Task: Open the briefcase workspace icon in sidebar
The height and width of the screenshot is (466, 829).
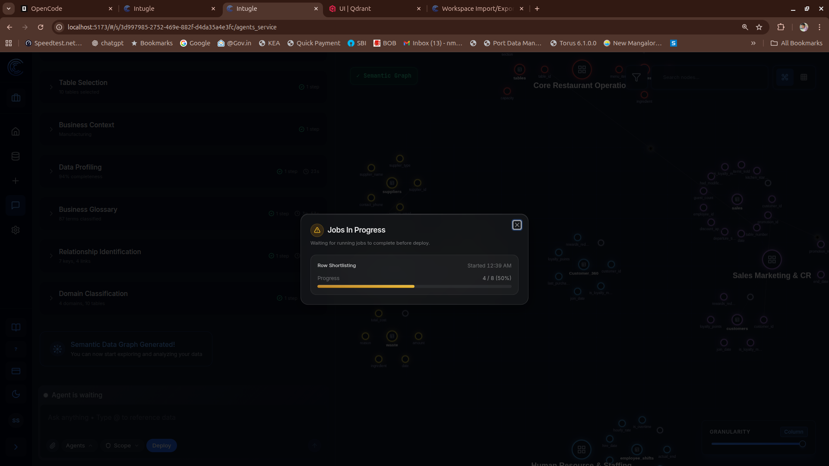Action: click(16, 98)
